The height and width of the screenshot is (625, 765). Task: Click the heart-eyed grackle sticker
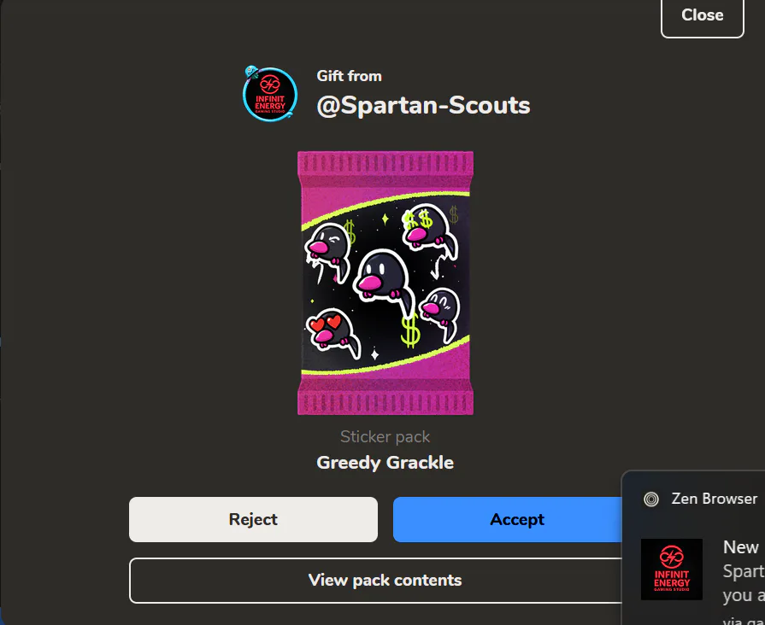tap(332, 332)
